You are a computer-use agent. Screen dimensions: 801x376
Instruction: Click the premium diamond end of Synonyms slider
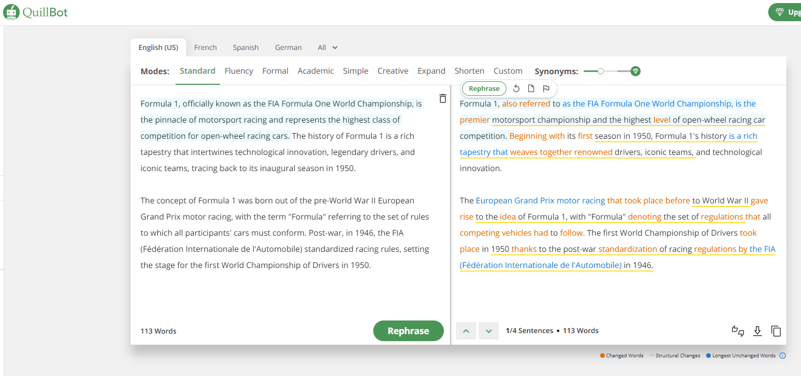(x=636, y=71)
